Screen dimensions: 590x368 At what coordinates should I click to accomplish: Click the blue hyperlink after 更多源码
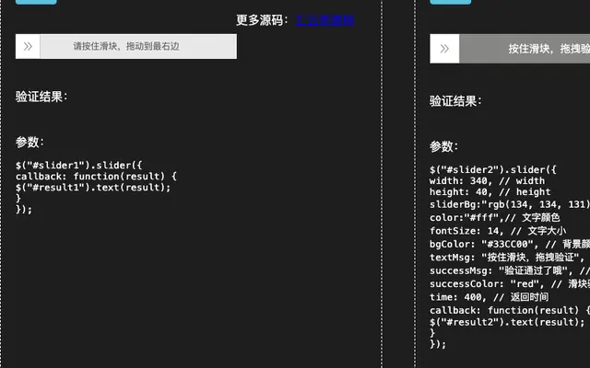(x=324, y=20)
